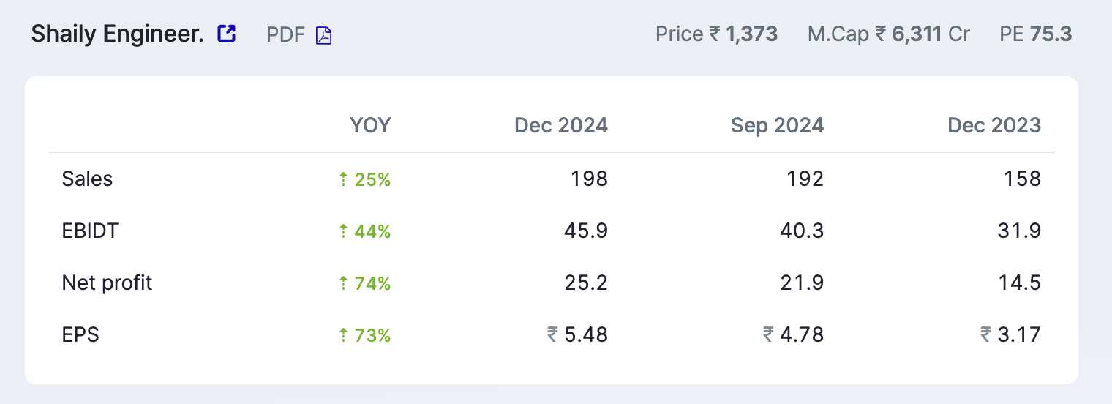The height and width of the screenshot is (404, 1112).
Task: Click the Sales row label
Action: click(87, 179)
